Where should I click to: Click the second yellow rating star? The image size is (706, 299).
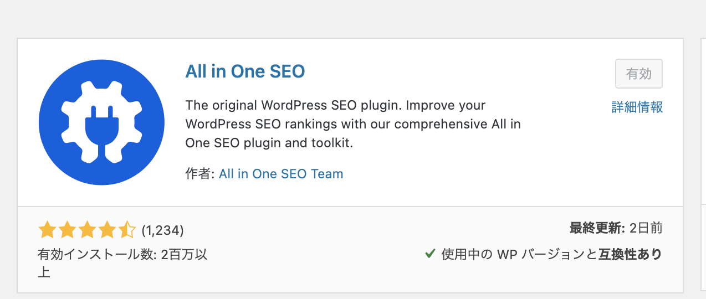click(x=66, y=229)
